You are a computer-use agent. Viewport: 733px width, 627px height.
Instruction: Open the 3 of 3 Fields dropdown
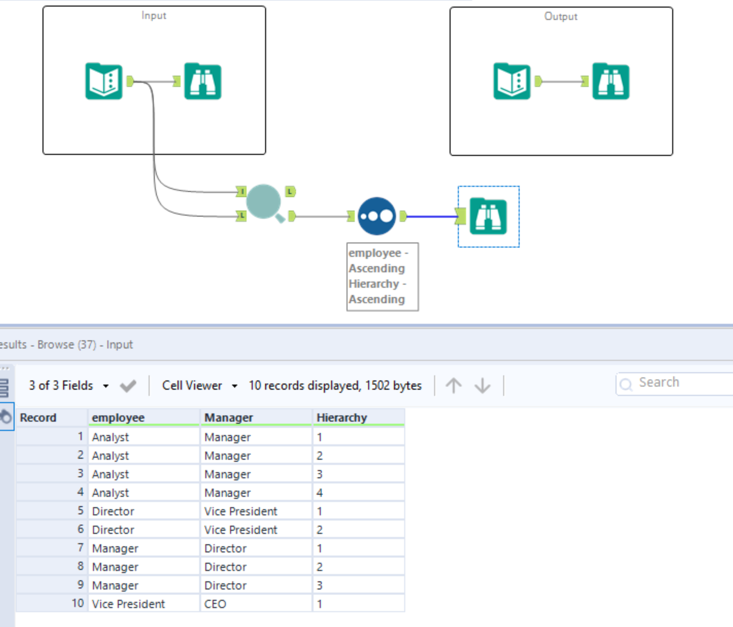click(68, 386)
